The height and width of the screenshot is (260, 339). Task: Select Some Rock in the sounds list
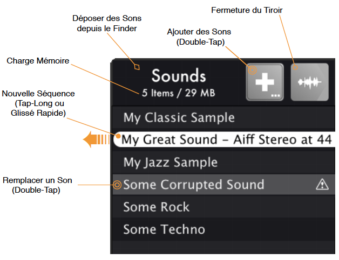tap(224, 207)
